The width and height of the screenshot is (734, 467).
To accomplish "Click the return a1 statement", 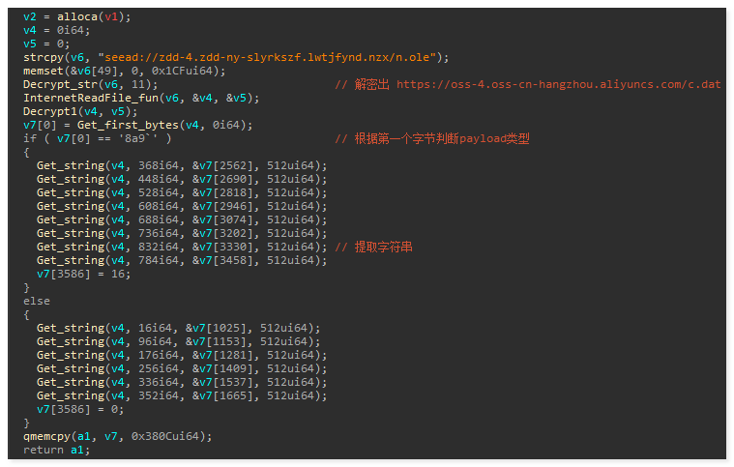I will (43, 450).
